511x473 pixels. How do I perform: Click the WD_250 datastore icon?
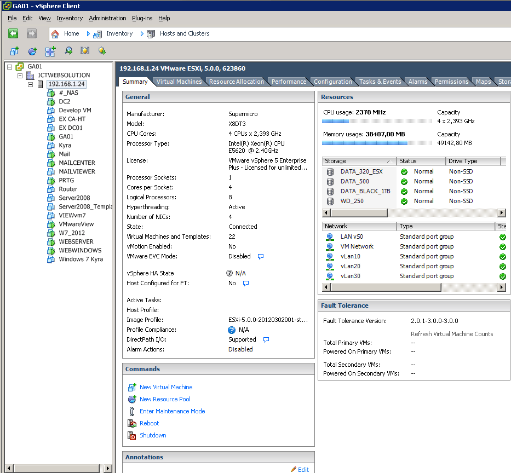tap(330, 201)
